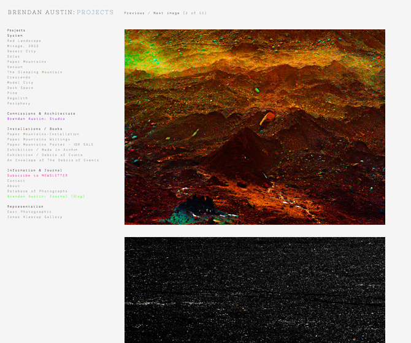Open the Contact page
411x343 pixels.
(17, 181)
